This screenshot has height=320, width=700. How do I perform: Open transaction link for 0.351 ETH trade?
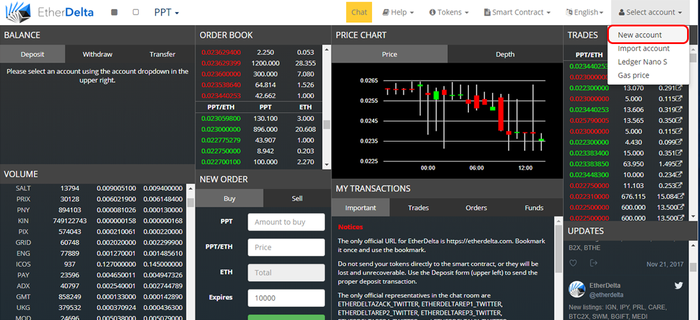point(679,153)
